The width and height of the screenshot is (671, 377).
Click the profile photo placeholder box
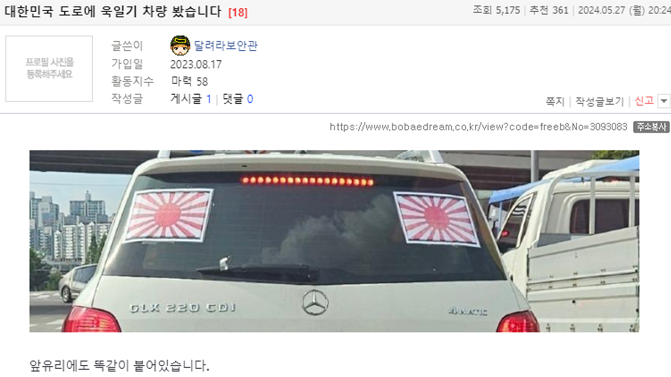49,69
